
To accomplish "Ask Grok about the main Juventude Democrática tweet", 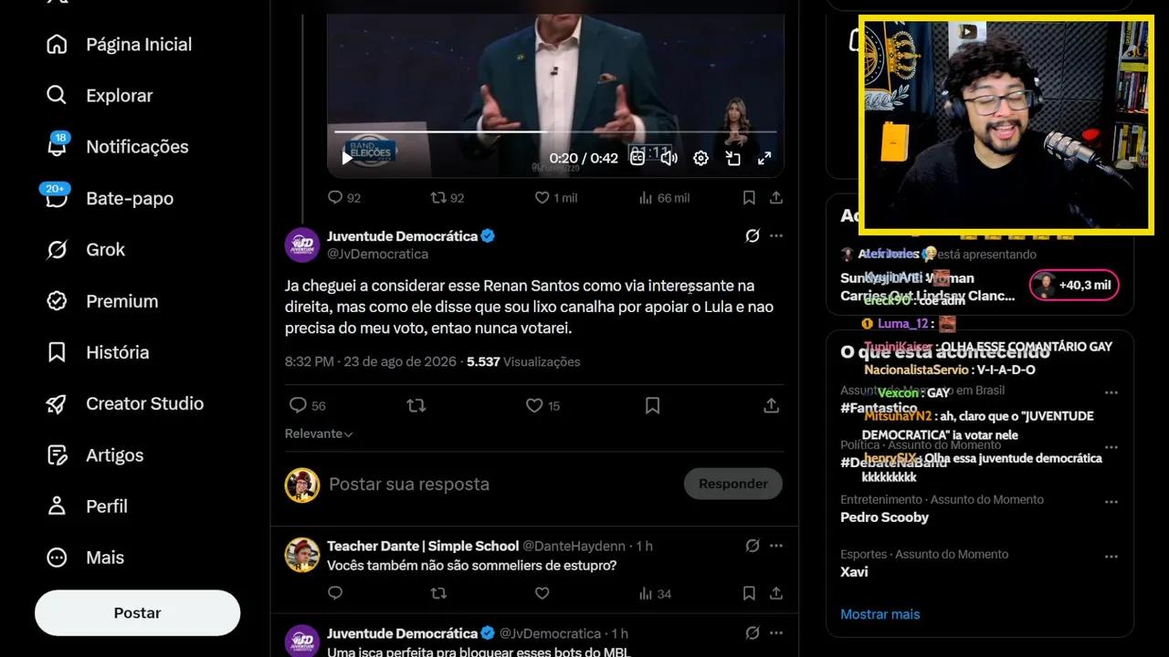I will pos(752,236).
